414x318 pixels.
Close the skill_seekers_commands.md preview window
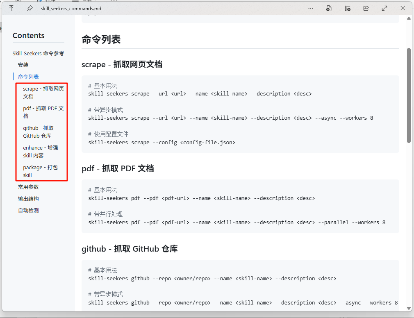click(403, 8)
